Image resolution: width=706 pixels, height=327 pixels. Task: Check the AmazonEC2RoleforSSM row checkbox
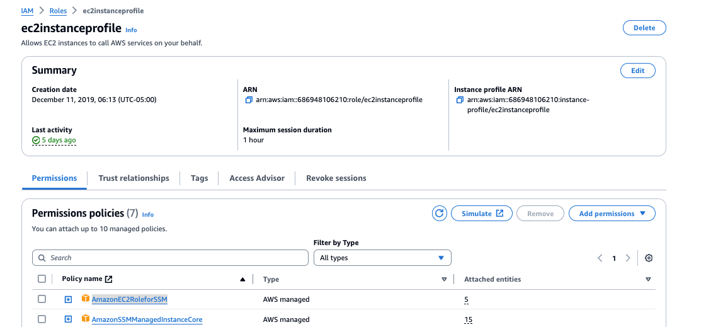tap(42, 299)
